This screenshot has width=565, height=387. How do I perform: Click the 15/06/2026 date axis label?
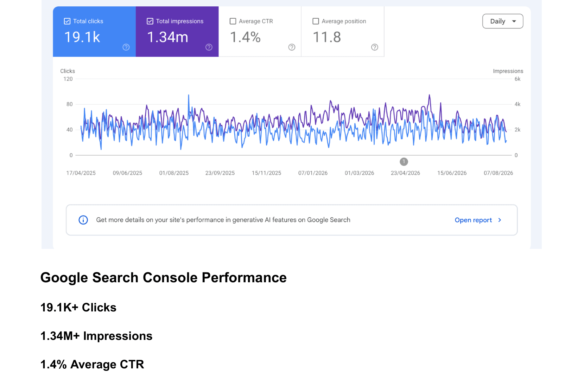[x=452, y=173]
